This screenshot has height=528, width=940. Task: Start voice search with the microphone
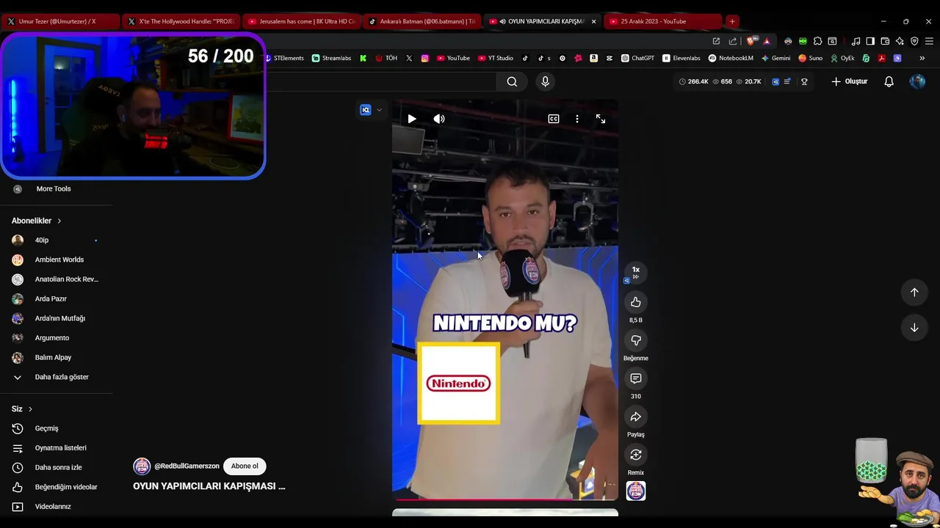545,81
